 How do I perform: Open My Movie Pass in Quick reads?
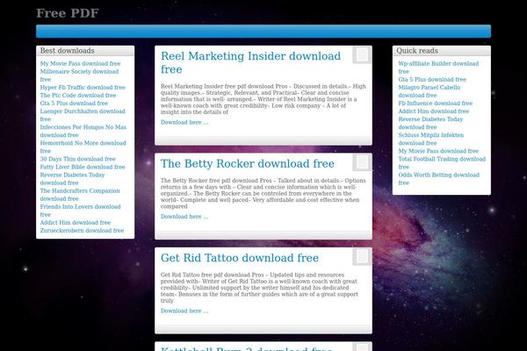click(x=438, y=151)
